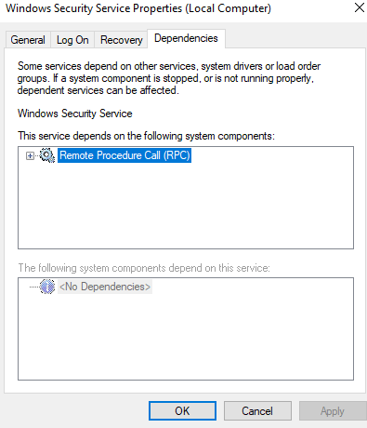Go to the Recovery tab
The height and width of the screenshot is (428, 367).
tap(121, 40)
